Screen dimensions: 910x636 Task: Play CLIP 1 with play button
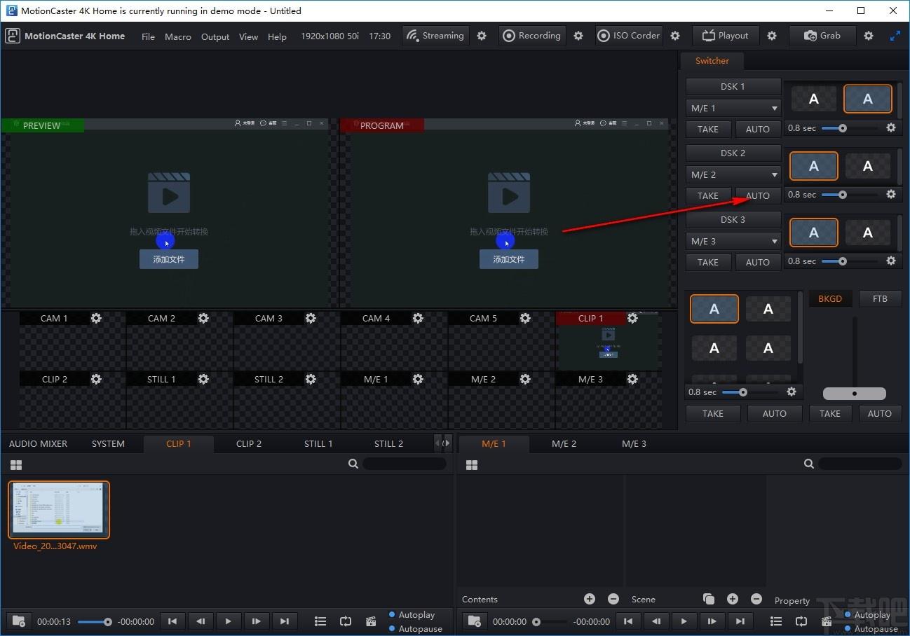click(229, 621)
